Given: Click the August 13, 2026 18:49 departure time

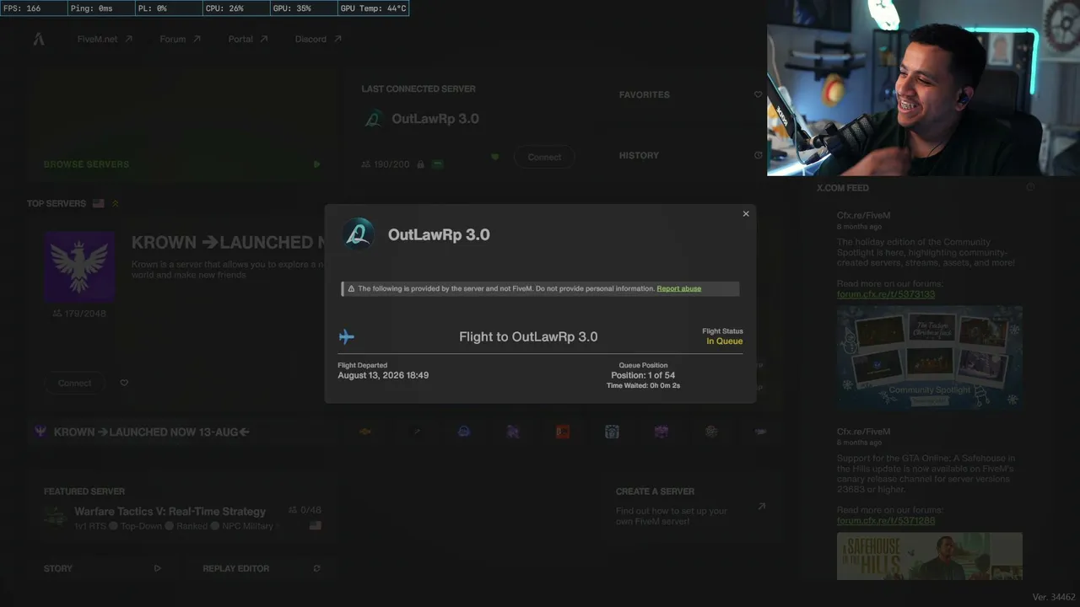Looking at the screenshot, I should tap(383, 375).
